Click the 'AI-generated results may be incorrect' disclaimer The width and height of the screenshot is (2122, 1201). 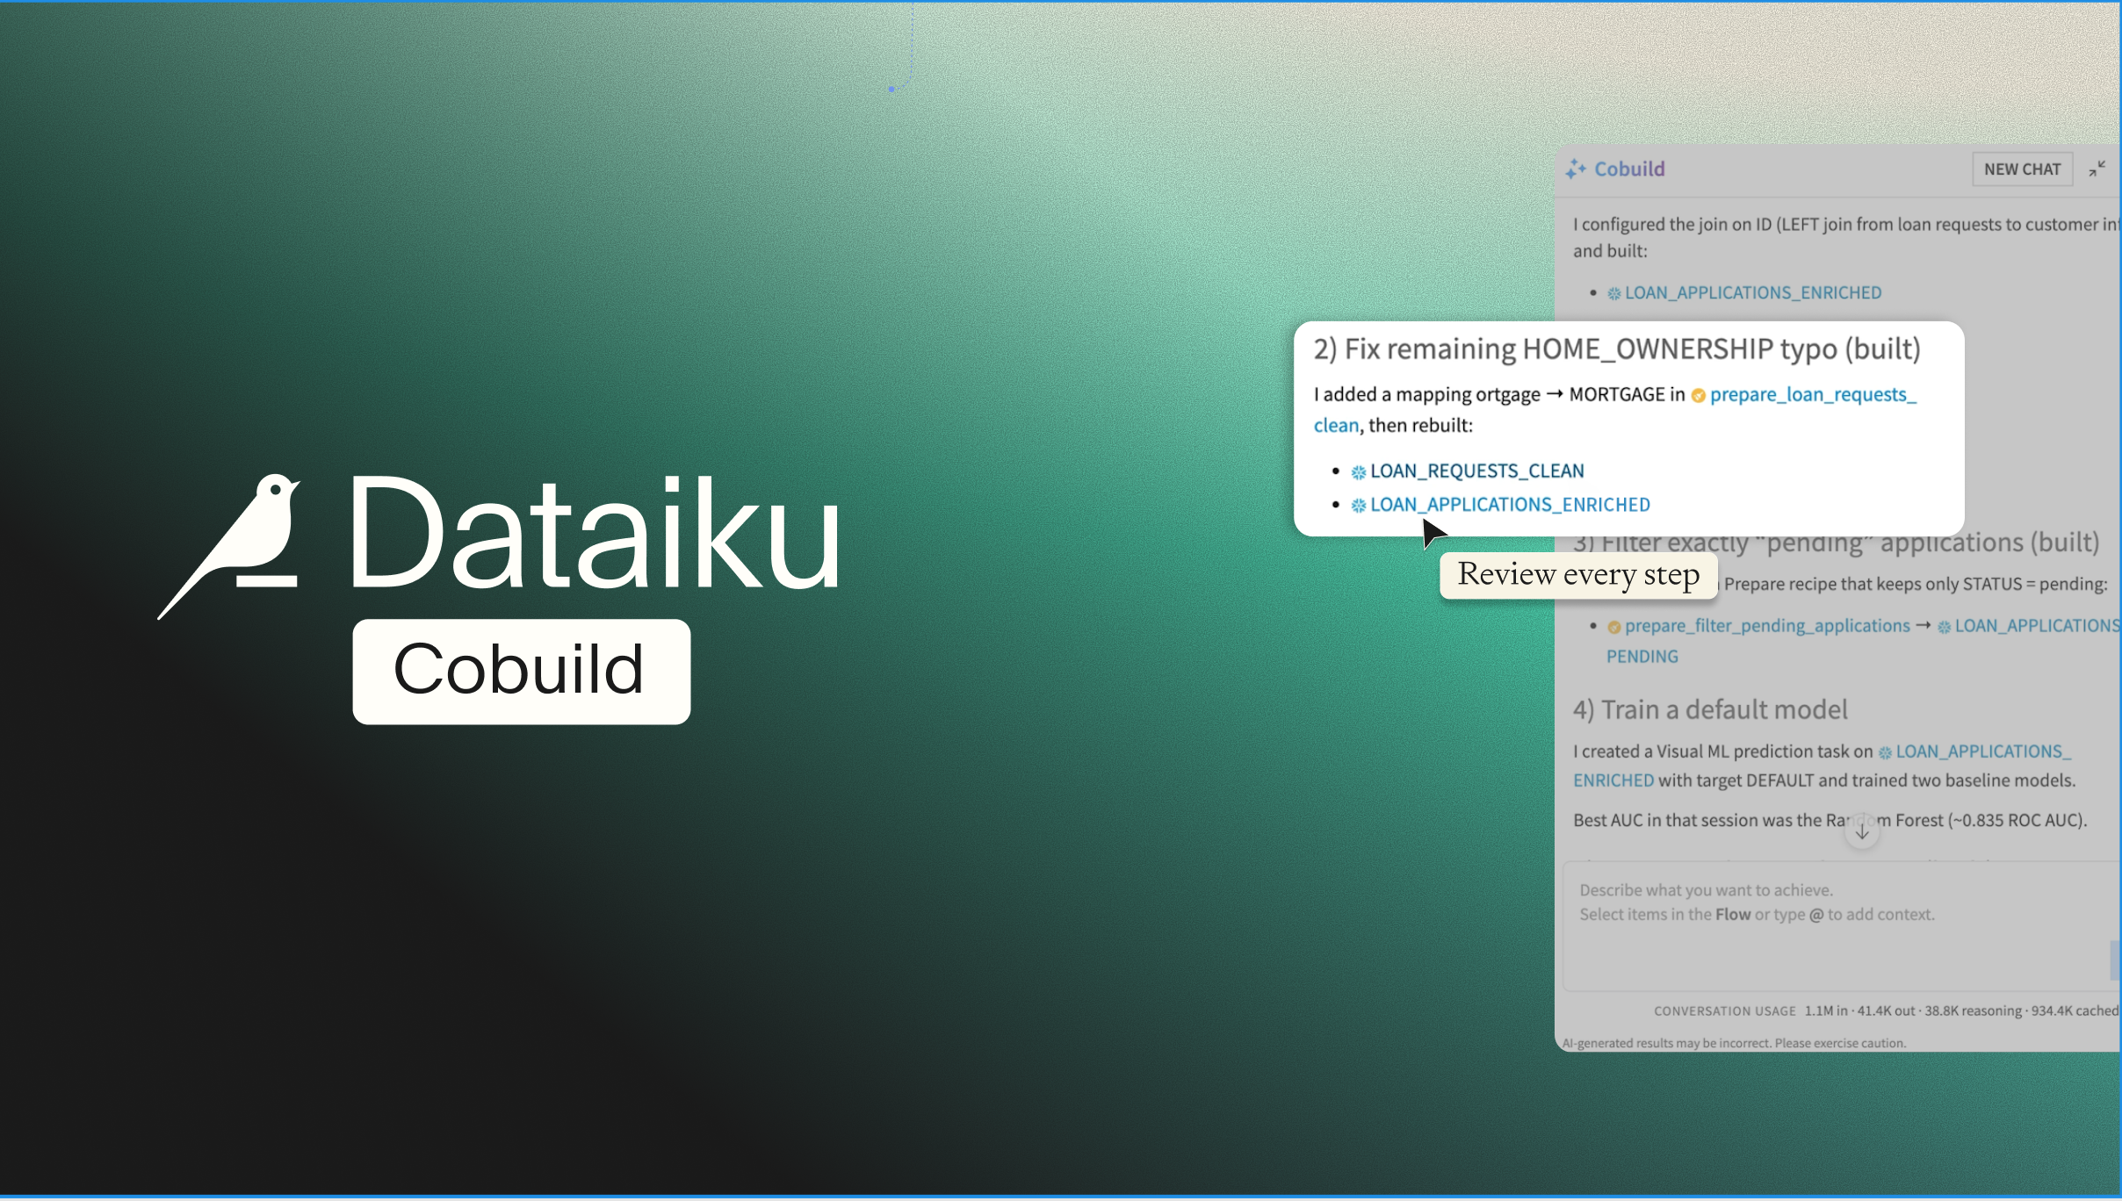coord(1733,1043)
